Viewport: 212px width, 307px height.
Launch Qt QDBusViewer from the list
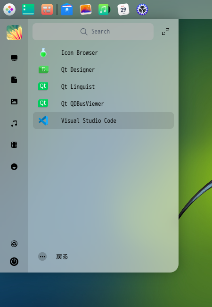point(103,103)
